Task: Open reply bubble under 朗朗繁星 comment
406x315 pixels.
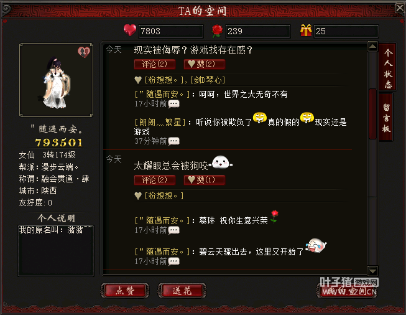Action: [173, 141]
